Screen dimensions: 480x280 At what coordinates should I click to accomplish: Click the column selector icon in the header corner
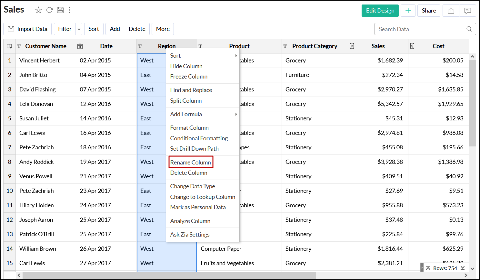(x=9, y=46)
